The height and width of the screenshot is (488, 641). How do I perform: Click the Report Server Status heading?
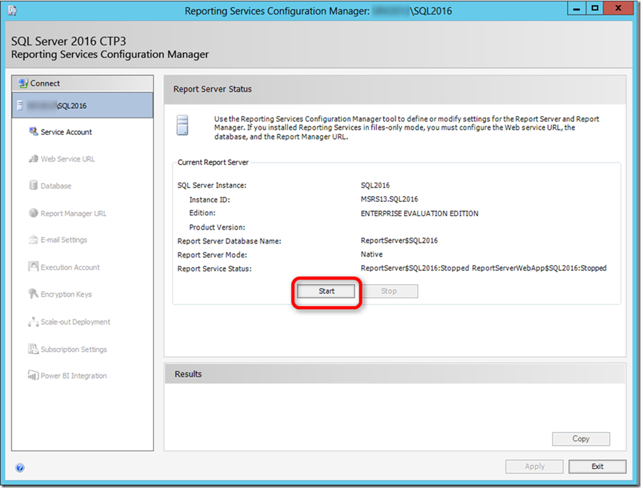click(x=212, y=89)
